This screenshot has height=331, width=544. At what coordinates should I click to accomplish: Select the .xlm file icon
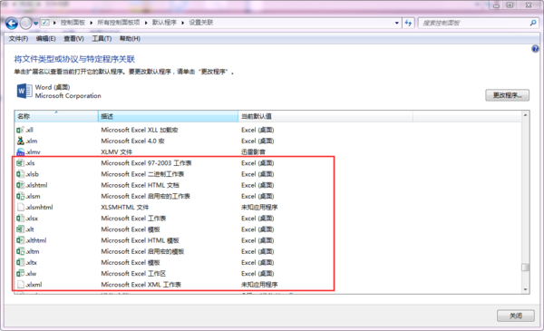(x=21, y=141)
